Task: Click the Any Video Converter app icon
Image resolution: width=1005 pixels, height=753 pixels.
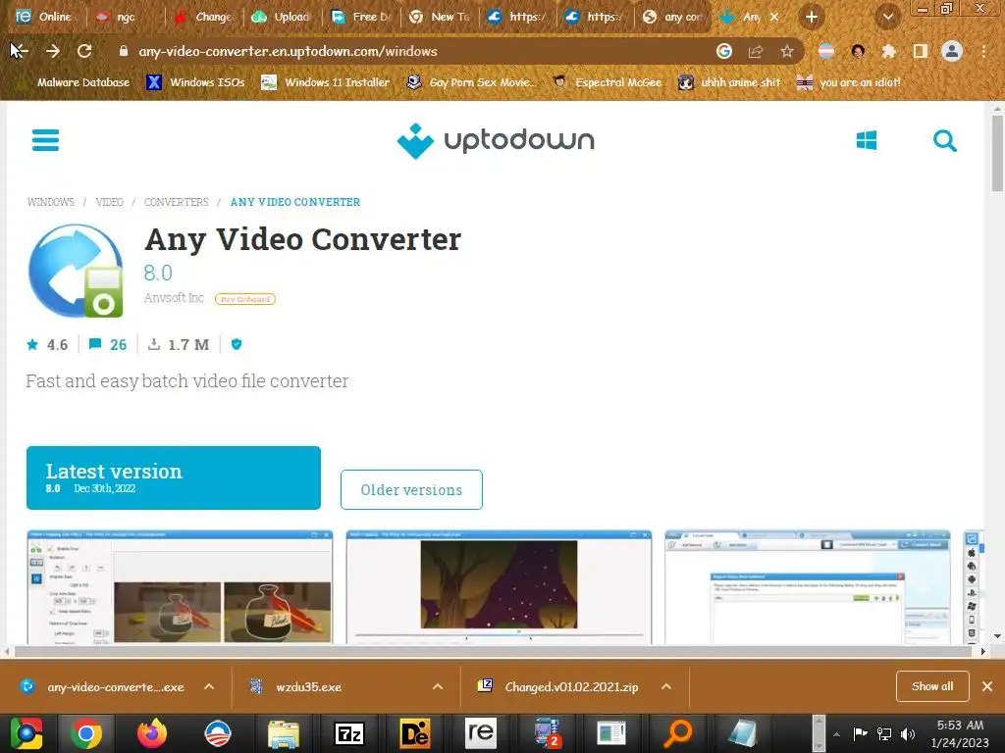Action: 77,271
